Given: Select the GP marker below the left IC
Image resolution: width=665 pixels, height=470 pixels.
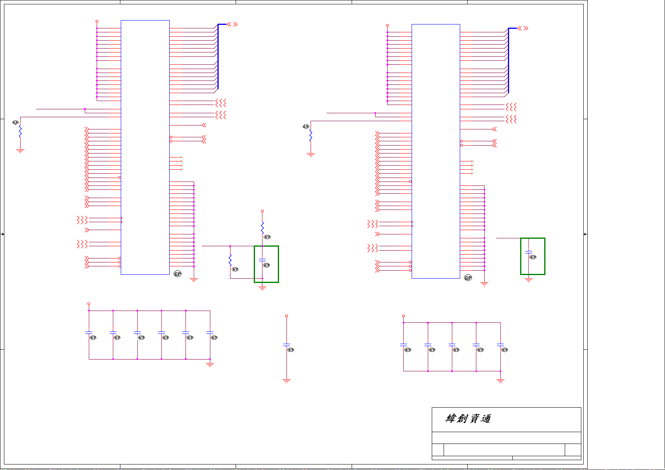Looking at the screenshot, I should pos(178,274).
